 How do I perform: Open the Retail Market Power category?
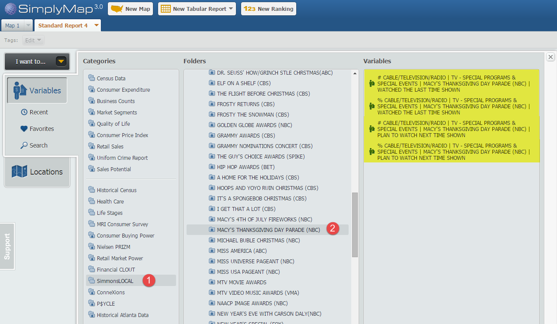click(x=120, y=258)
